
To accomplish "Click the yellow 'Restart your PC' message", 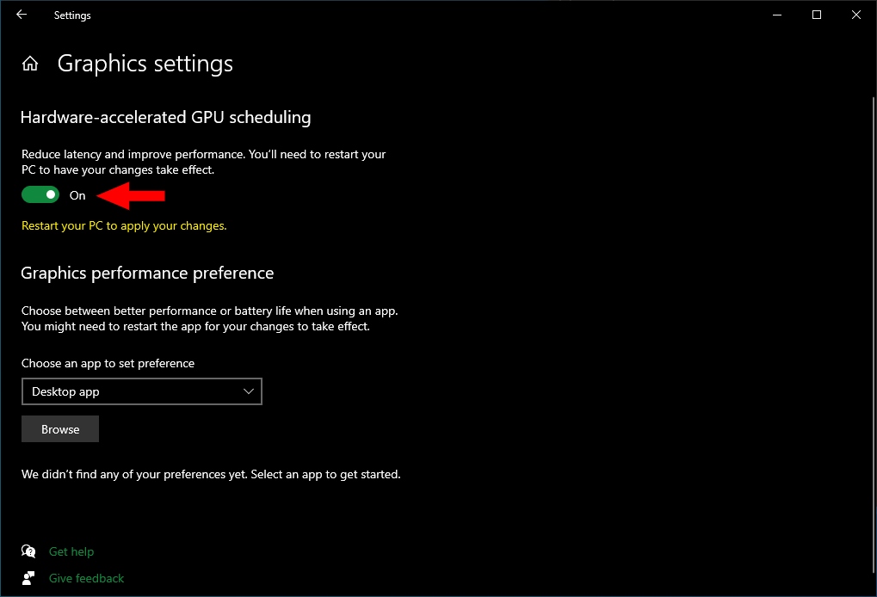I will pyautogui.click(x=124, y=225).
